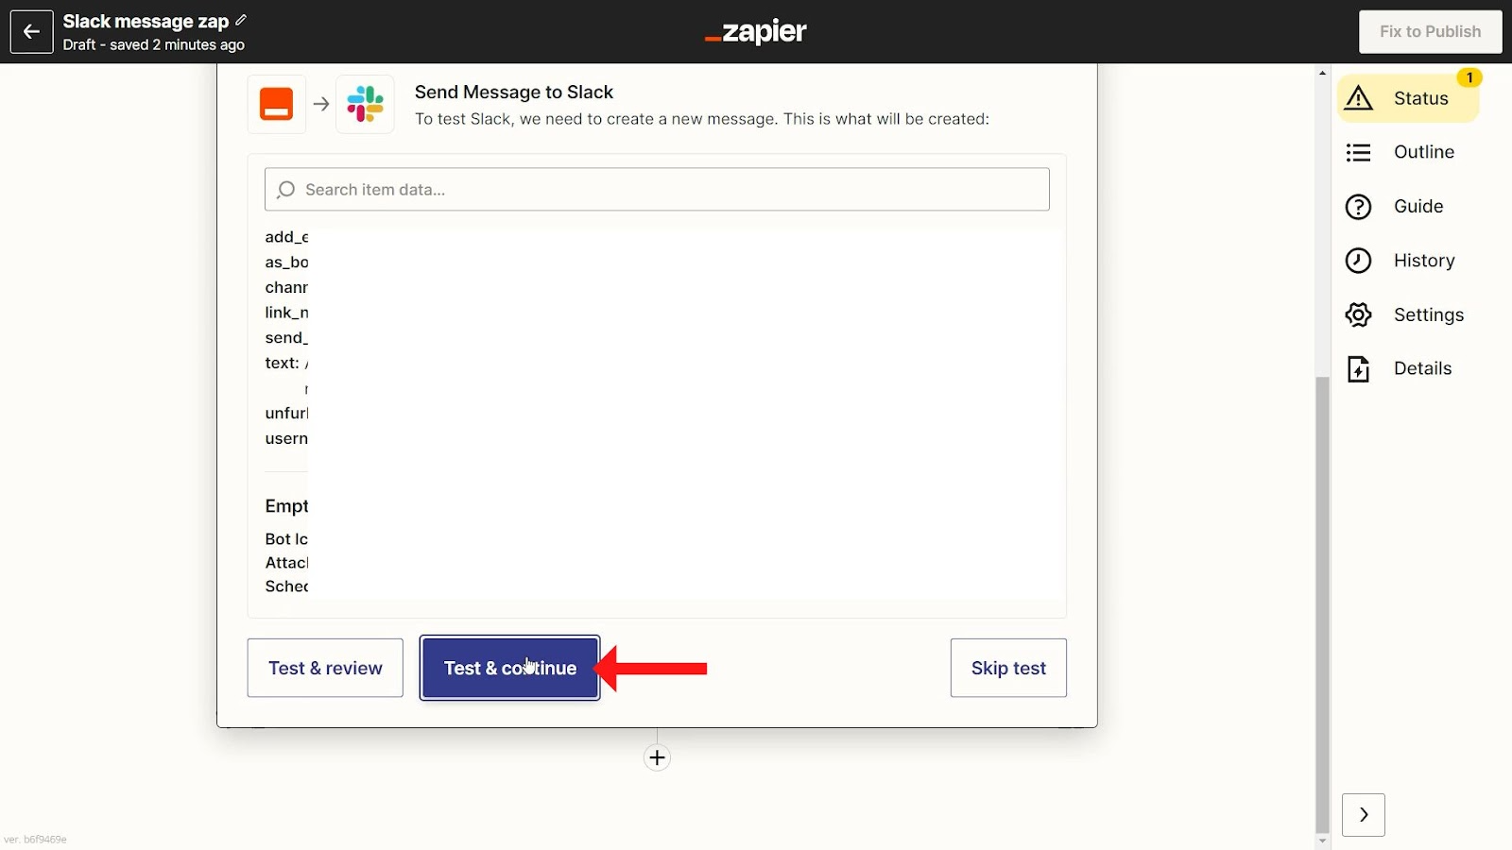This screenshot has width=1512, height=850.
Task: Open the Status warning panel
Action: point(1408,98)
